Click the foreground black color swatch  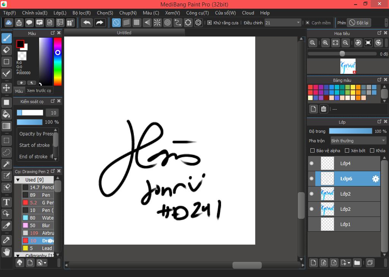[x=20, y=44]
